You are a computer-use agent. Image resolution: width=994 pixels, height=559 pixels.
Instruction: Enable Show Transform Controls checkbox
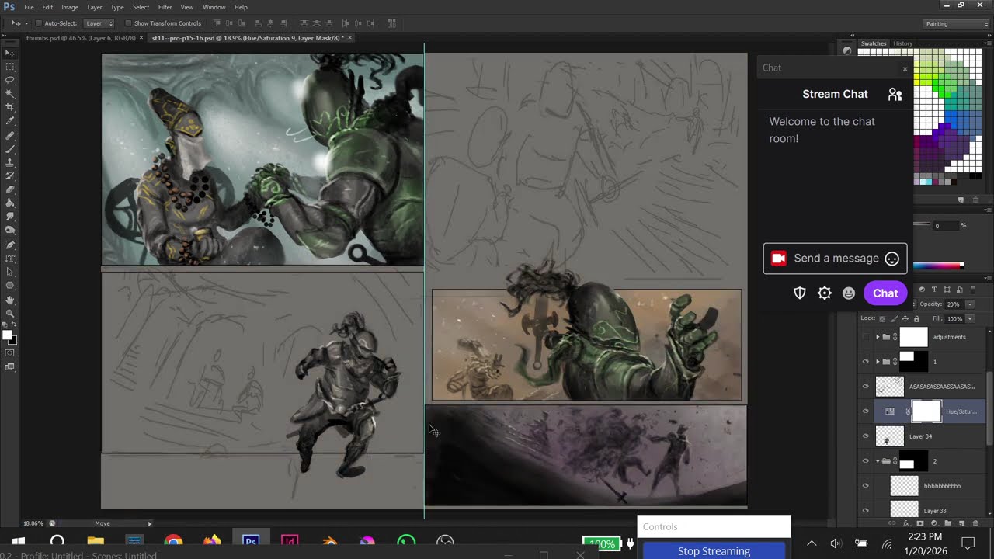point(128,23)
